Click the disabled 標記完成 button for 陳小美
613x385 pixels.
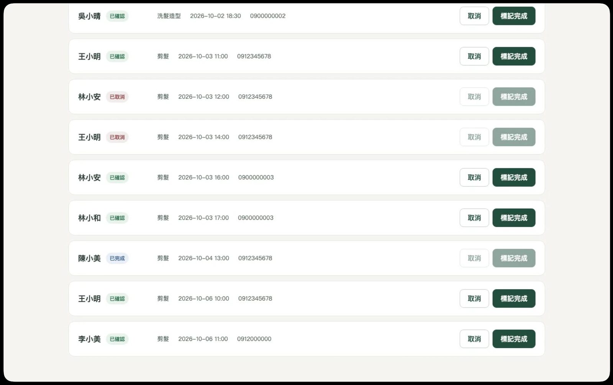pyautogui.click(x=514, y=258)
